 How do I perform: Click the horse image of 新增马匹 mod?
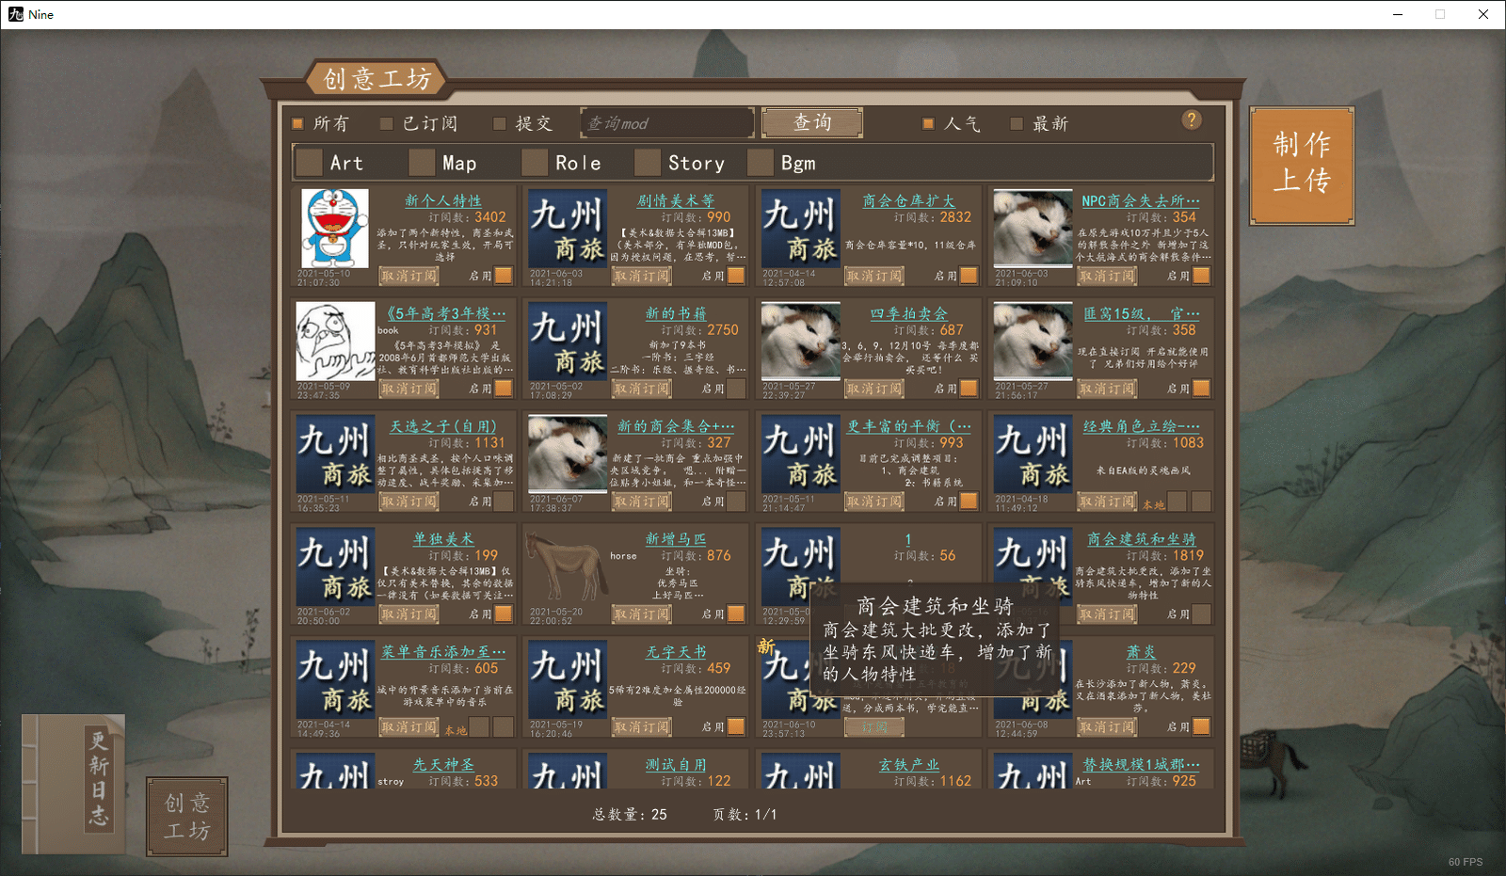(x=566, y=567)
